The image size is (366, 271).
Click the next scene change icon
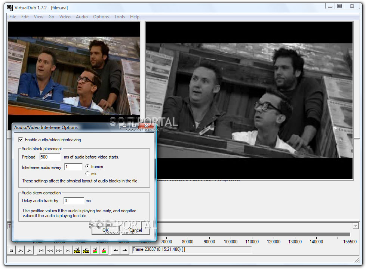click(x=104, y=250)
